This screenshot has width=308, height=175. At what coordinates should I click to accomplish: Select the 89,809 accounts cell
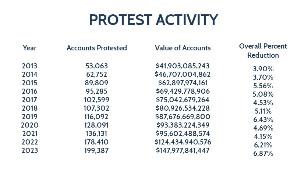coord(97,83)
